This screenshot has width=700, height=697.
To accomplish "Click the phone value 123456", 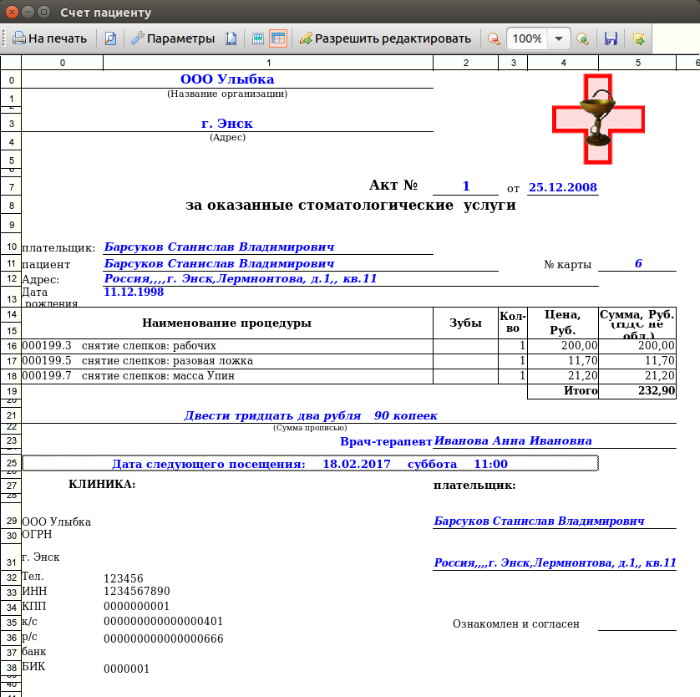I will 124,578.
